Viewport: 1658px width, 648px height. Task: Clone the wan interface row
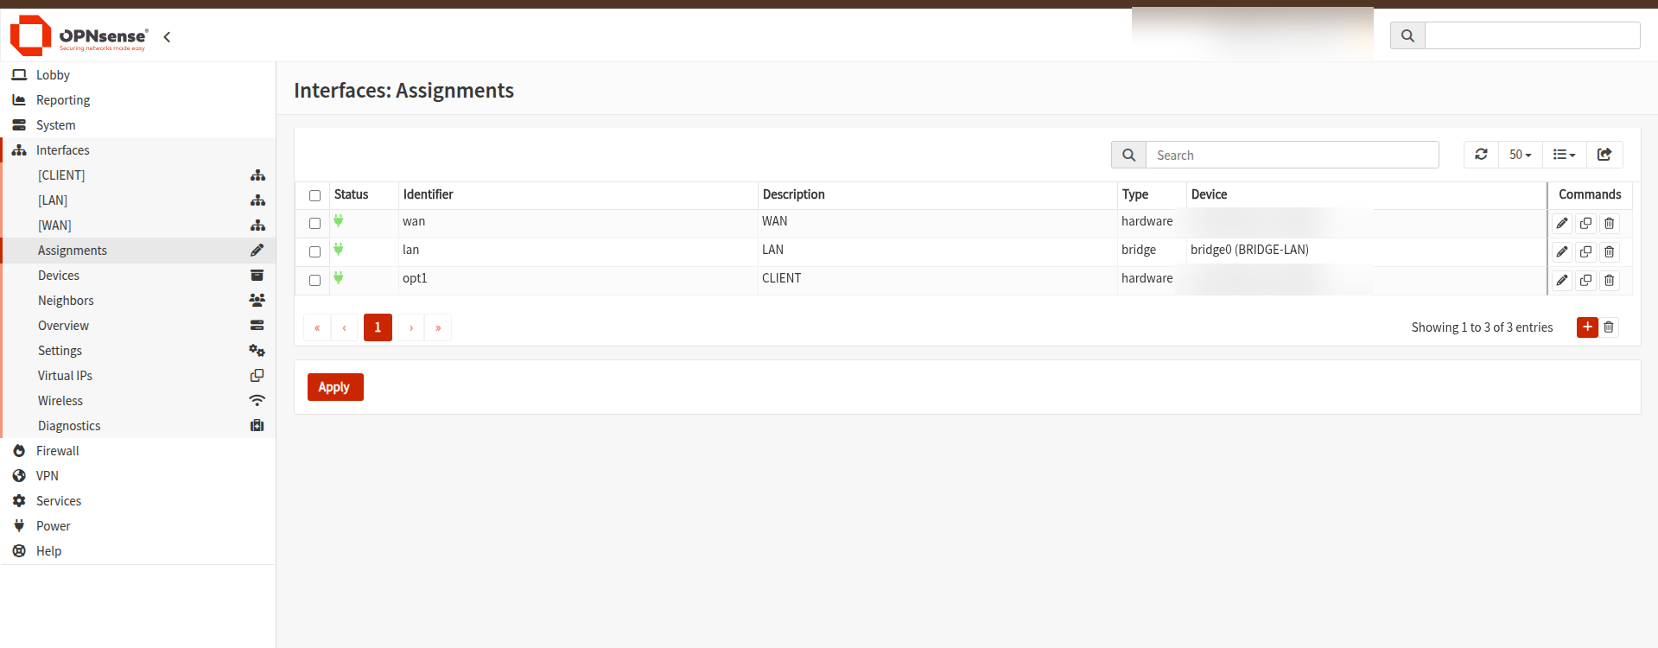(1585, 224)
